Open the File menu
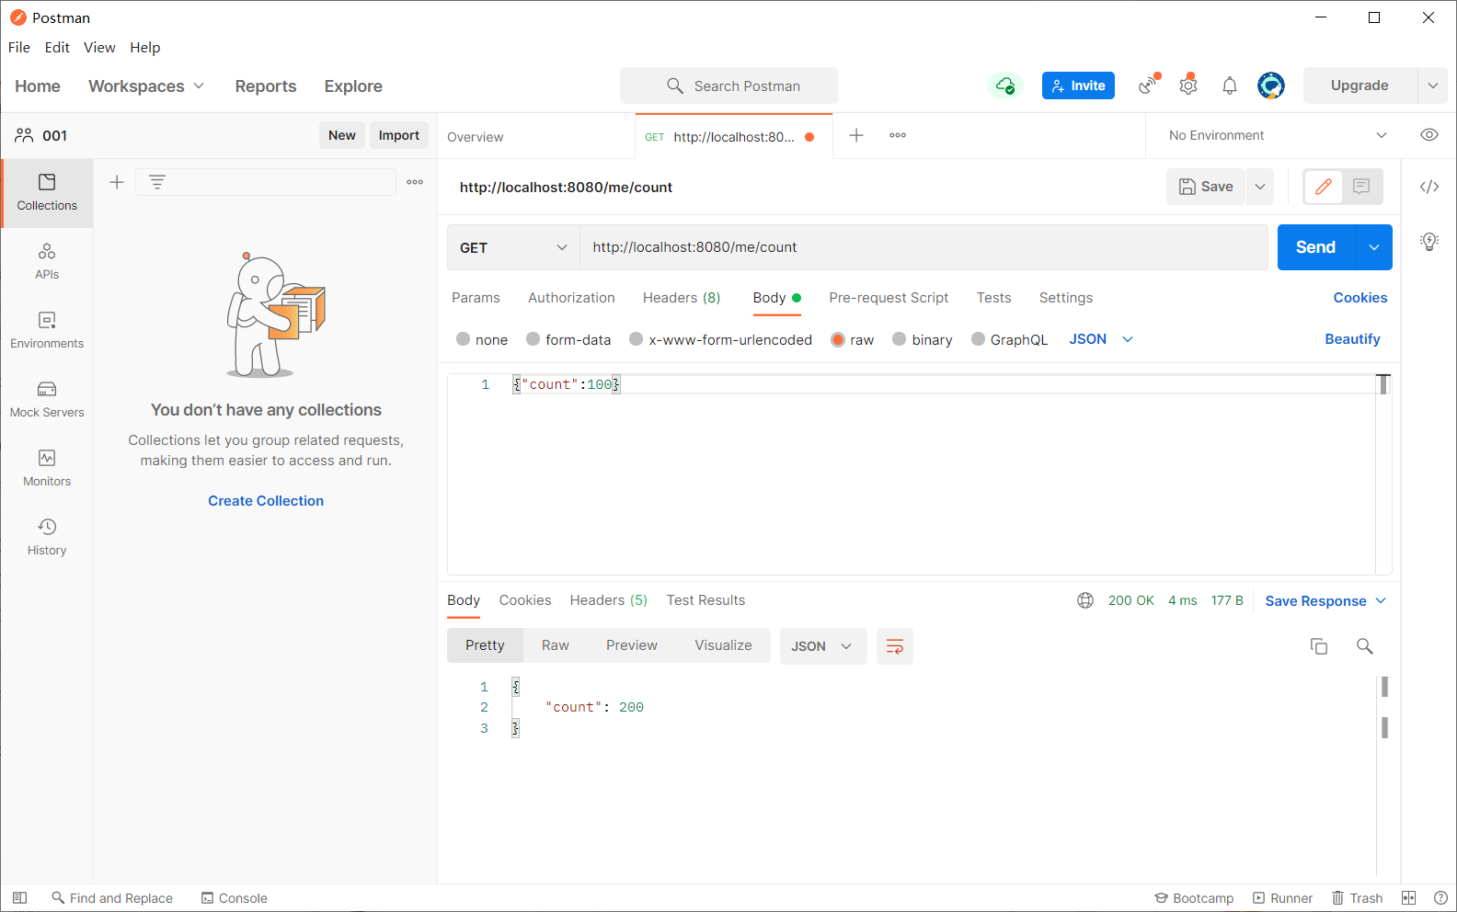Image resolution: width=1457 pixels, height=912 pixels. click(19, 48)
